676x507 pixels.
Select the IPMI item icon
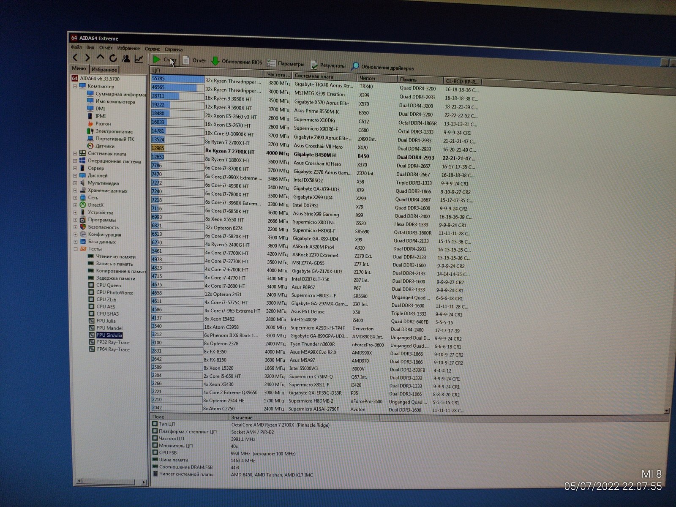(90, 116)
